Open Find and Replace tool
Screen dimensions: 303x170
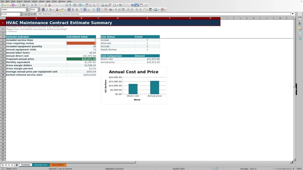click(67, 5)
